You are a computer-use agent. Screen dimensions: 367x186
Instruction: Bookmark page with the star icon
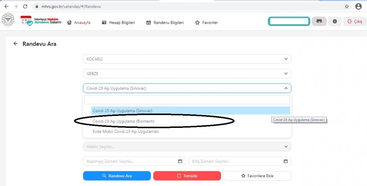coord(347,7)
